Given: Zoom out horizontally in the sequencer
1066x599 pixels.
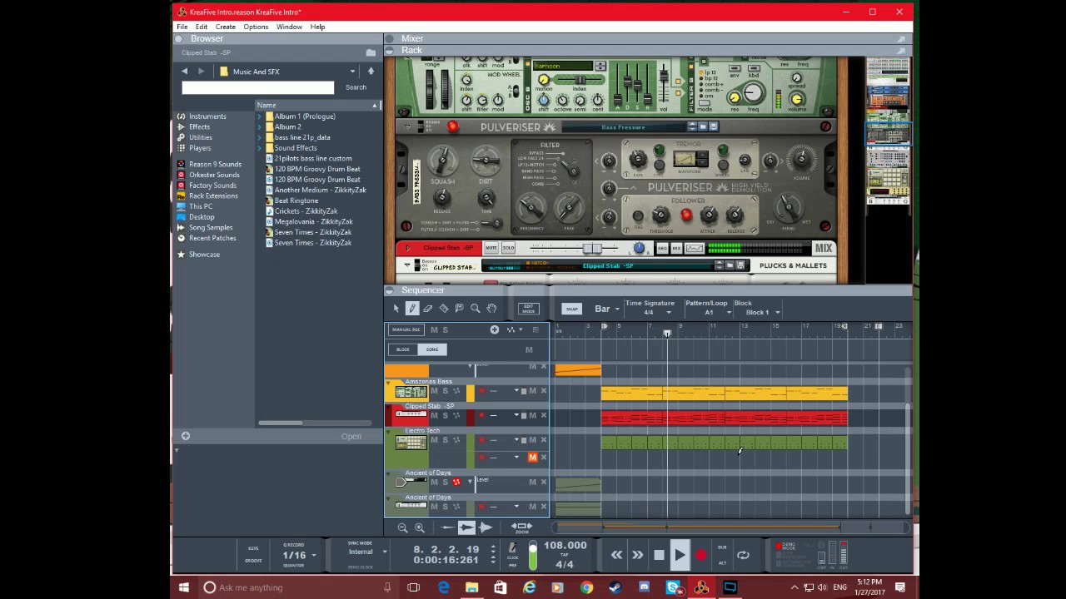Looking at the screenshot, I should click(403, 527).
